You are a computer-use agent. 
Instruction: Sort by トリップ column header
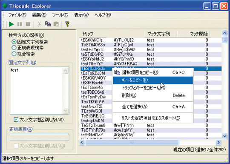tap(93, 34)
